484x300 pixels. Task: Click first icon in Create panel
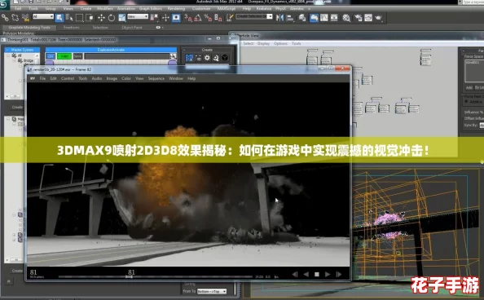pos(189,58)
